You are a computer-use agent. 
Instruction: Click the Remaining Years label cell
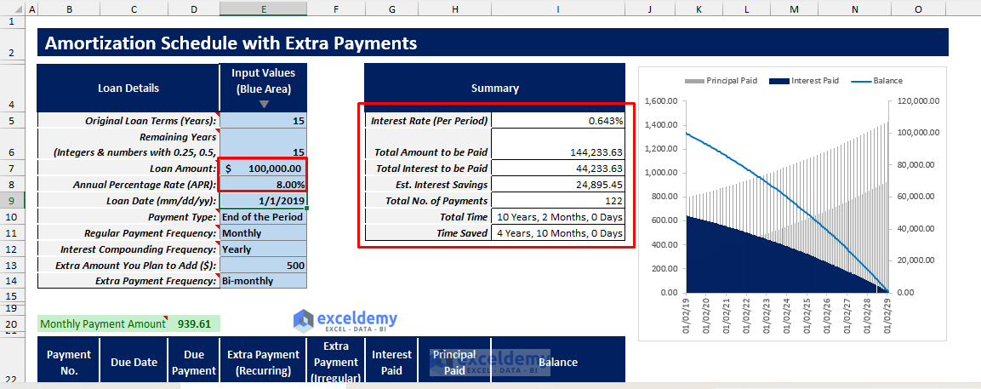(128, 145)
